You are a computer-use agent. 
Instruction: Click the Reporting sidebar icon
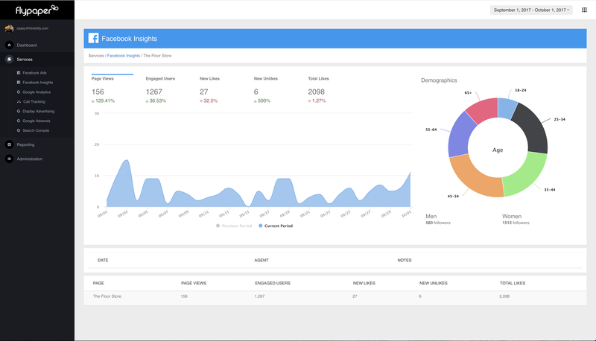10,144
